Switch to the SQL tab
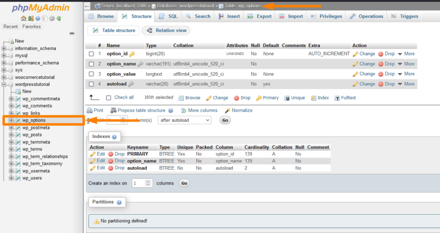 [168, 16]
